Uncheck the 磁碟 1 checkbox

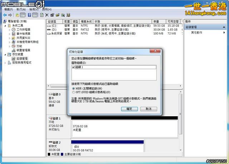(74, 67)
